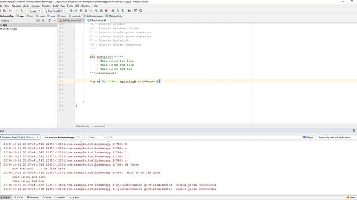Screen dimensions: 357x200
Task: Click the Event Log button in the status bar
Action: click(x=352, y=198)
